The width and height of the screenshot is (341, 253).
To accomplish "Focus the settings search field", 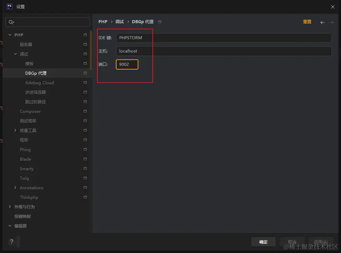I will [x=47, y=22].
